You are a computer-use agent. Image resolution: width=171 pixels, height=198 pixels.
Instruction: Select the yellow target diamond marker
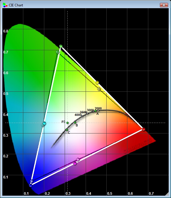99,89
